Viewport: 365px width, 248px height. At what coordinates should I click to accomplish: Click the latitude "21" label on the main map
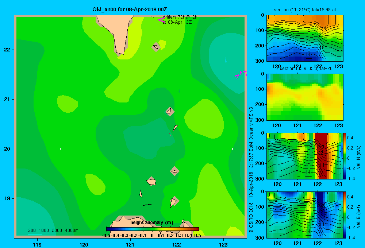coord(7,99)
